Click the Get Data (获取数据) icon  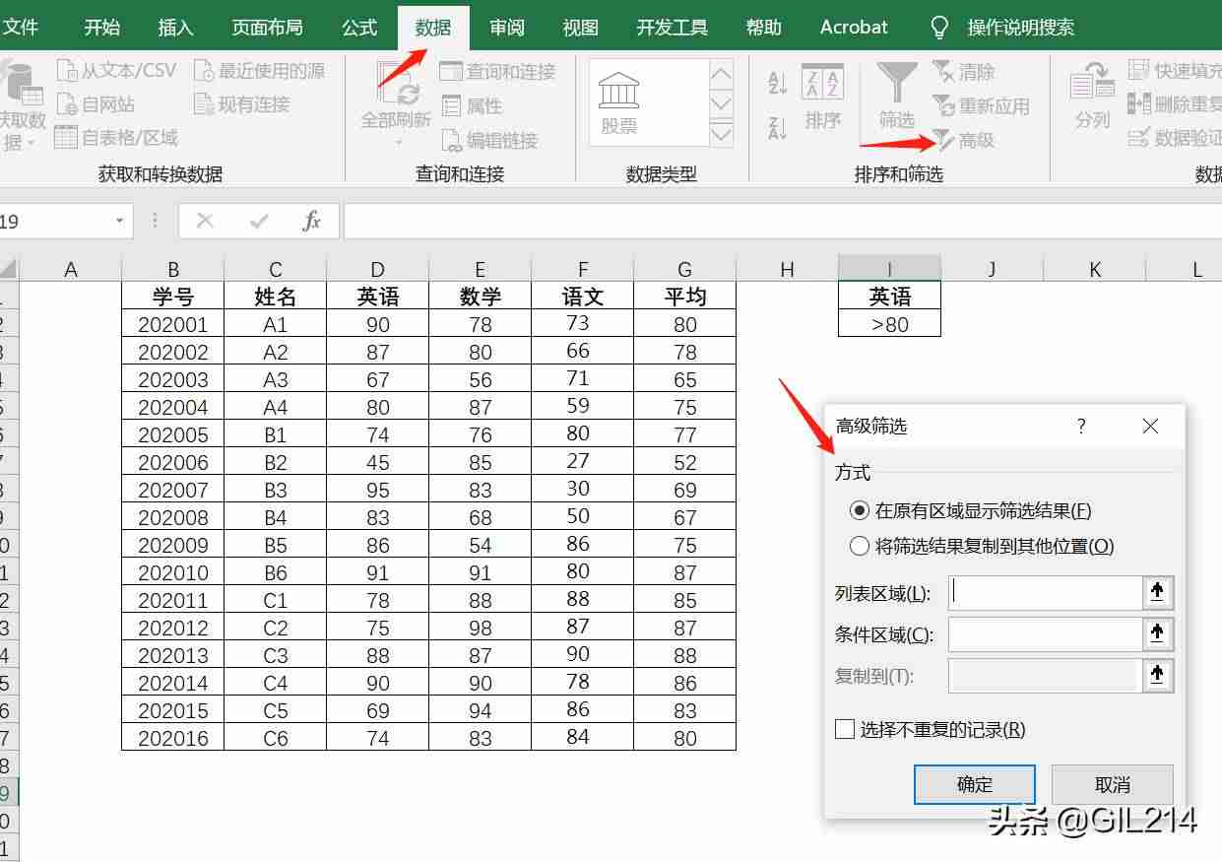point(22,83)
